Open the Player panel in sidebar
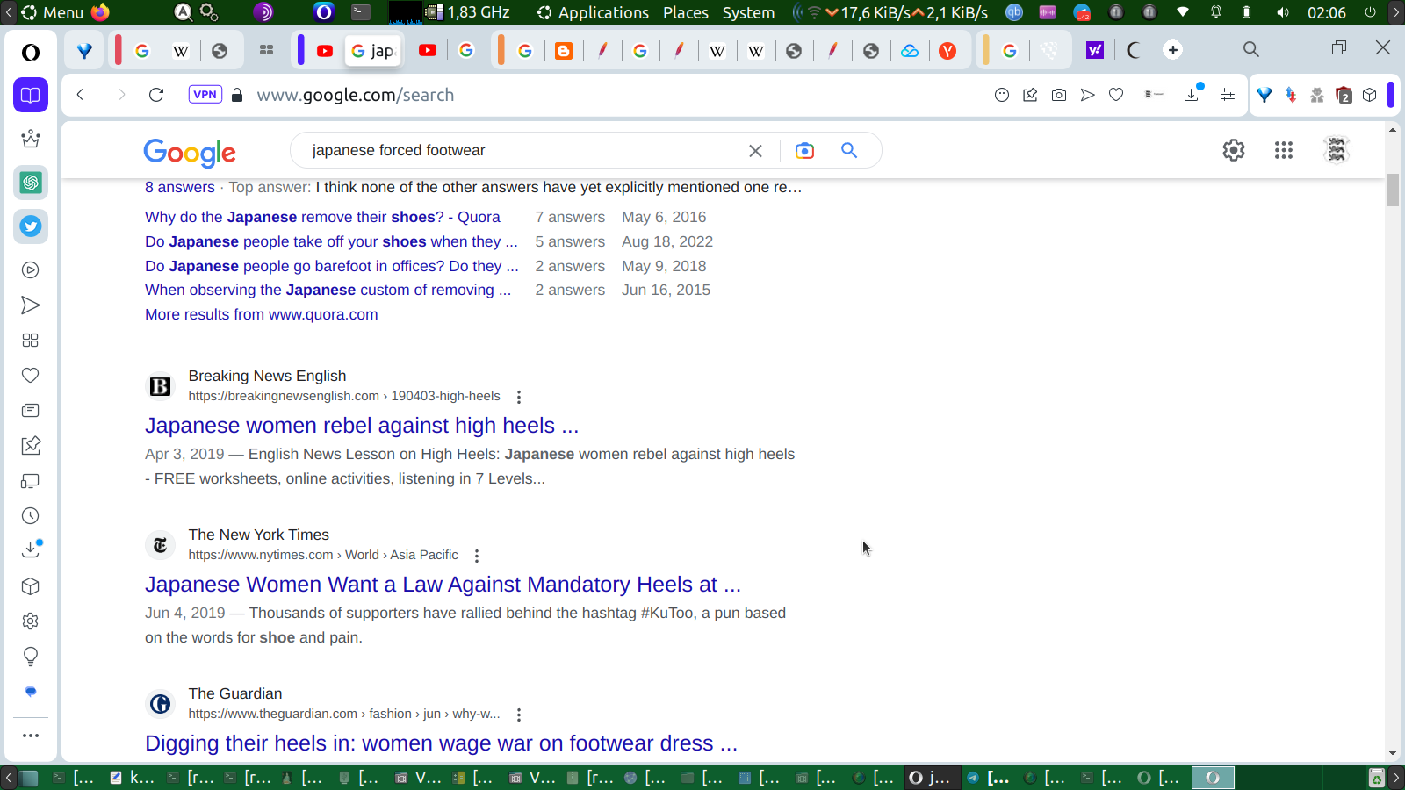The width and height of the screenshot is (1405, 790). (x=31, y=270)
